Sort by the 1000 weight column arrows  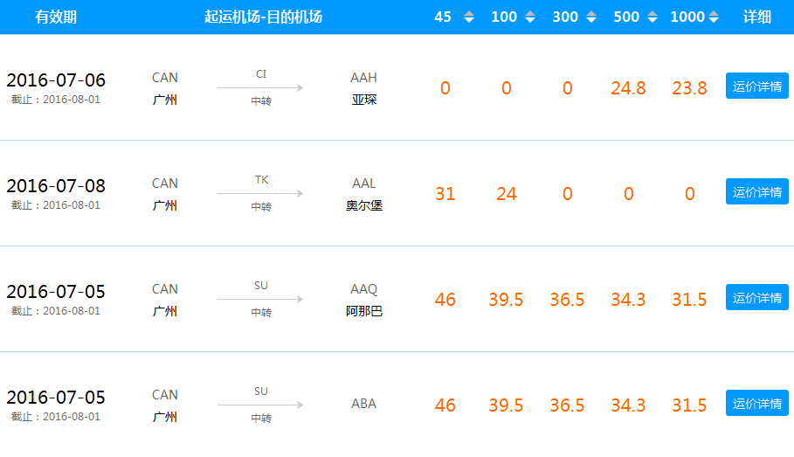coord(714,17)
